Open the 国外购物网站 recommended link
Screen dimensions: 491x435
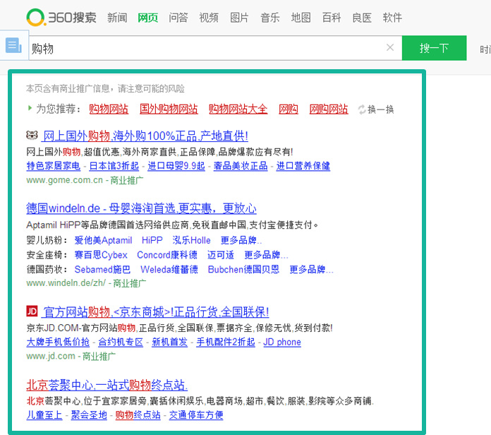(x=169, y=109)
